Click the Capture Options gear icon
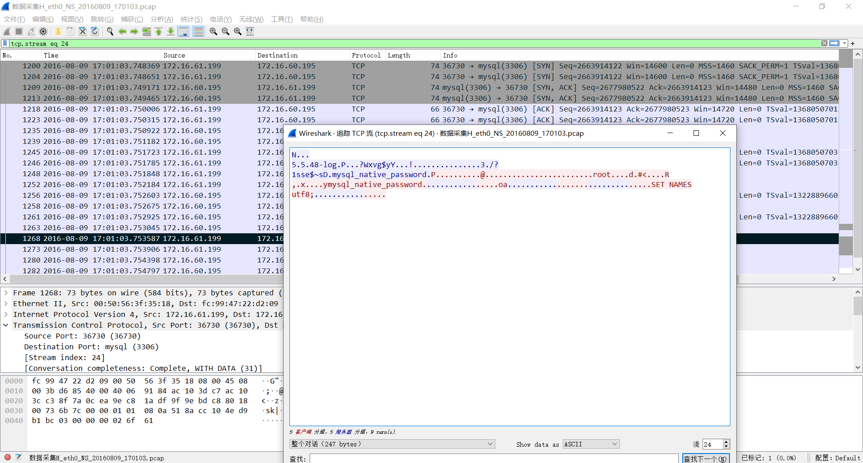Screen dimensions: 863x463 (x=43, y=31)
